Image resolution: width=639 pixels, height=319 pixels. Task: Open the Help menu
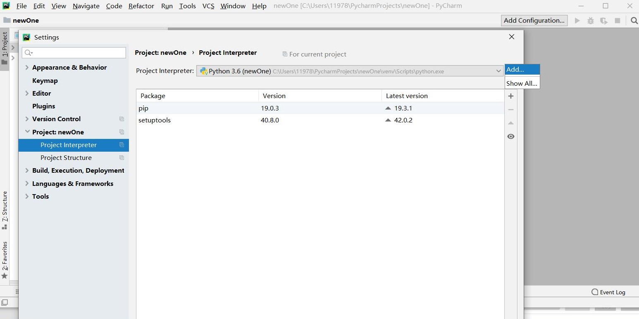(259, 6)
